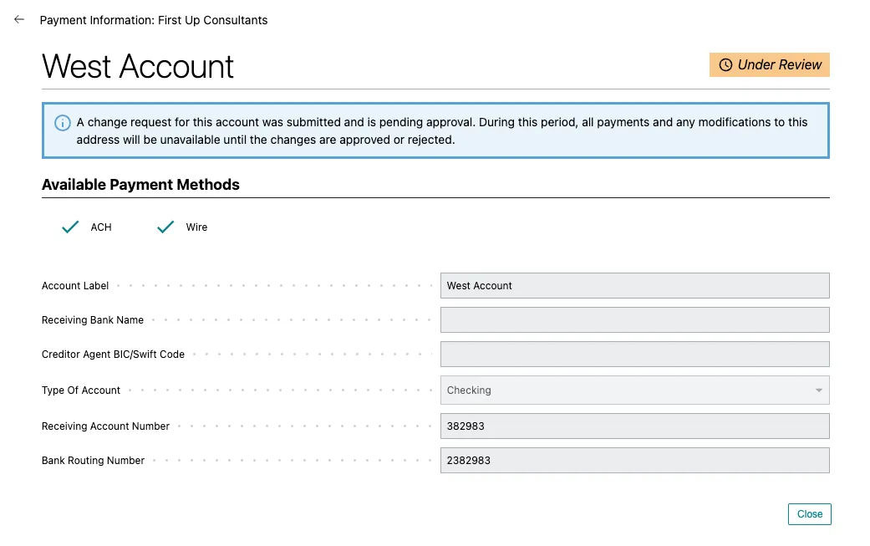Click the Bank Routing Number label

click(x=93, y=461)
